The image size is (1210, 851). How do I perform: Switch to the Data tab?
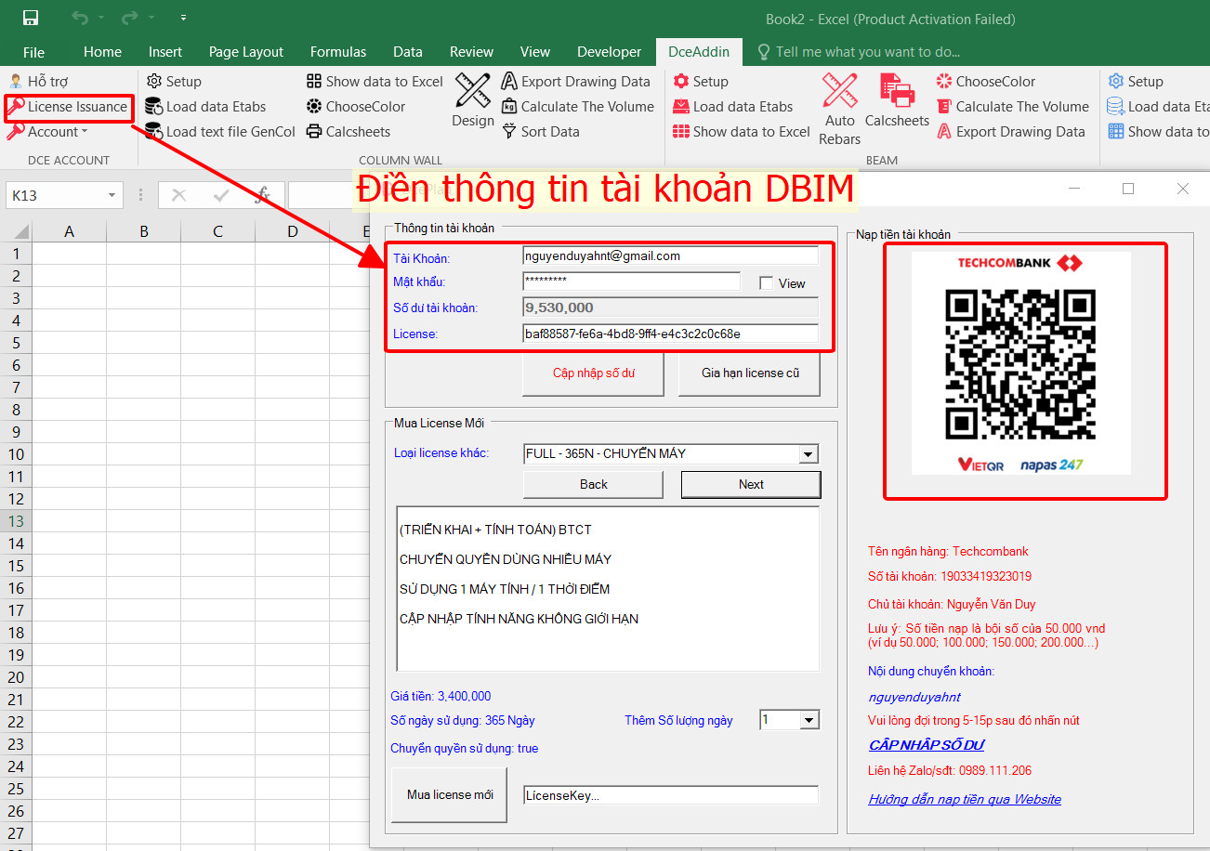click(408, 52)
